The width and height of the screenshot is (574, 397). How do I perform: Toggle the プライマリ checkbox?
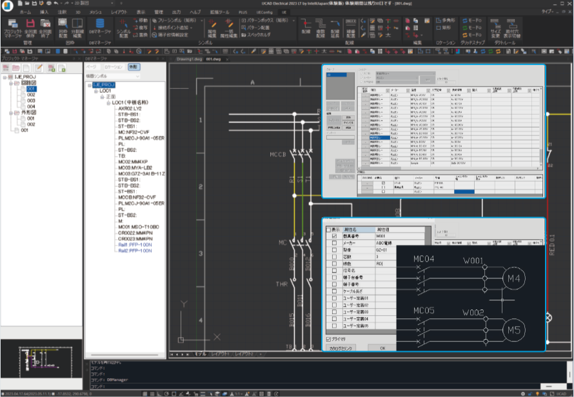pos(328,339)
